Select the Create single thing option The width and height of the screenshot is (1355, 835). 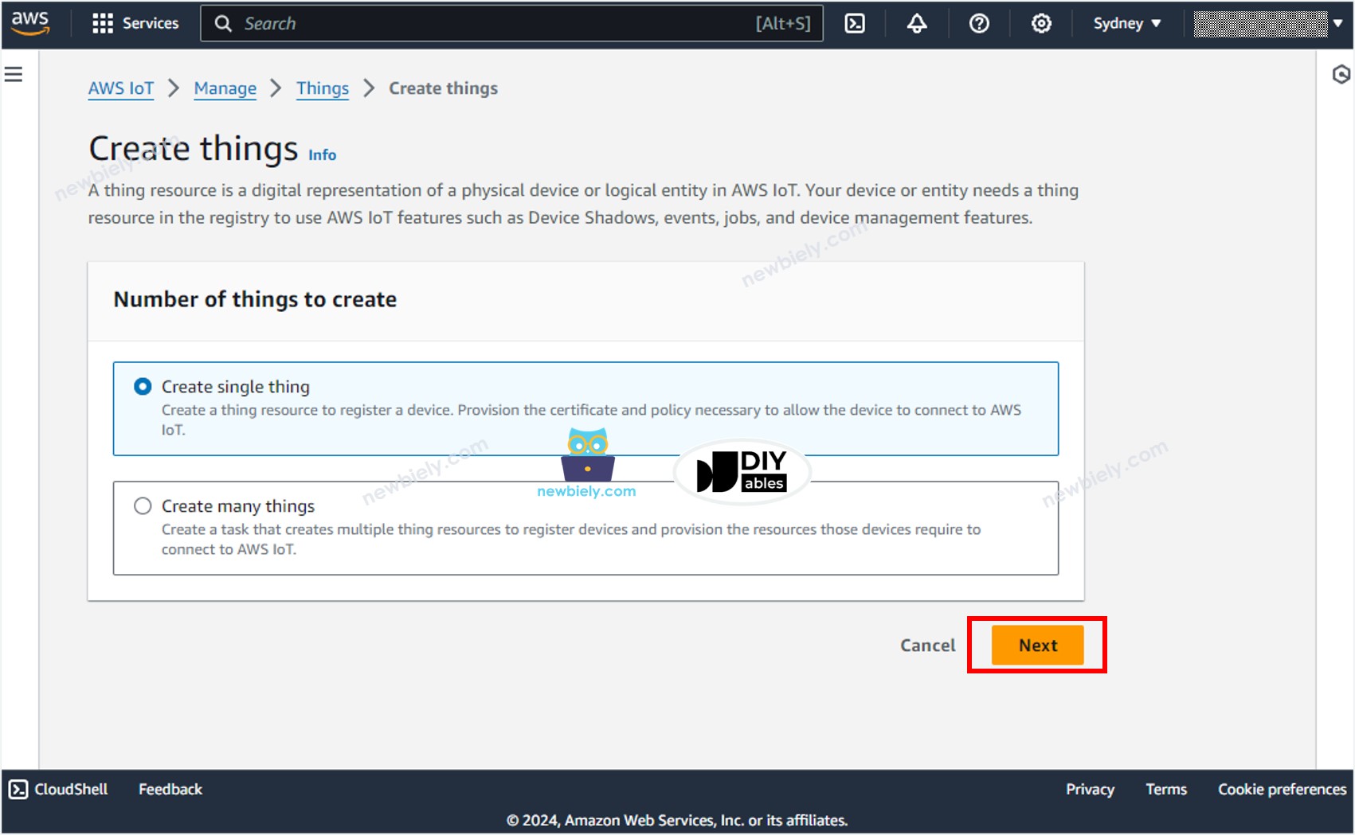pyautogui.click(x=142, y=386)
